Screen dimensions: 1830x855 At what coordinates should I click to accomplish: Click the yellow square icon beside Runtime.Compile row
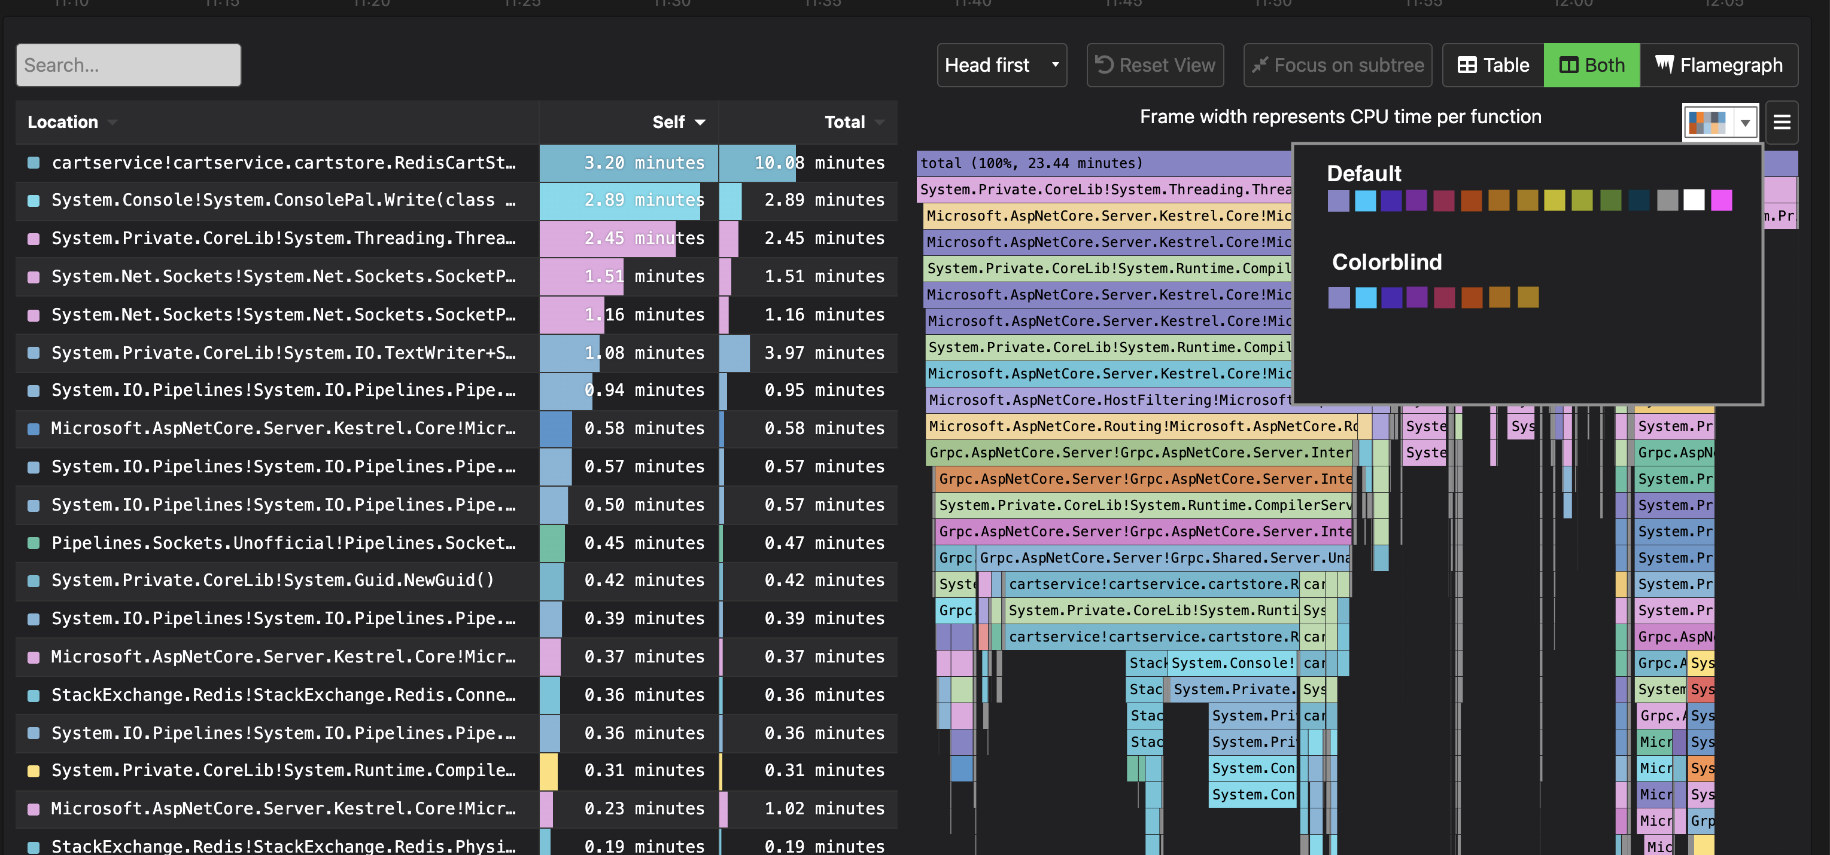click(33, 771)
